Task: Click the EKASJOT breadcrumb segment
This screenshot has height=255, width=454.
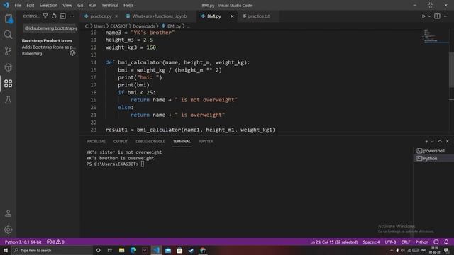Action: [x=118, y=26]
